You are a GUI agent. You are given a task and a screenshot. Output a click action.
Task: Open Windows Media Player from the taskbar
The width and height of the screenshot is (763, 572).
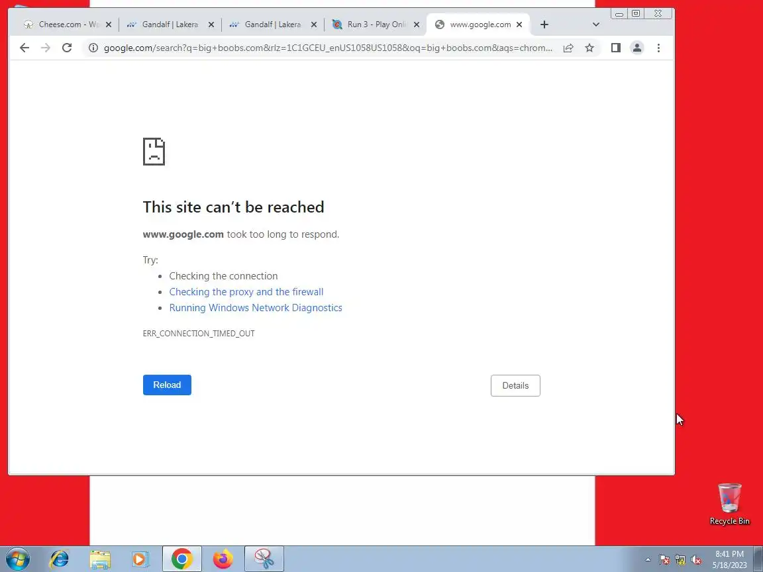coord(140,559)
